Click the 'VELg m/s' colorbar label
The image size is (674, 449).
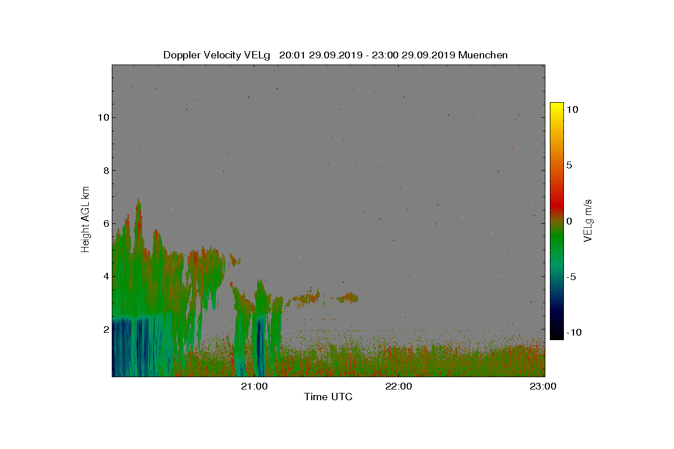tap(588, 220)
